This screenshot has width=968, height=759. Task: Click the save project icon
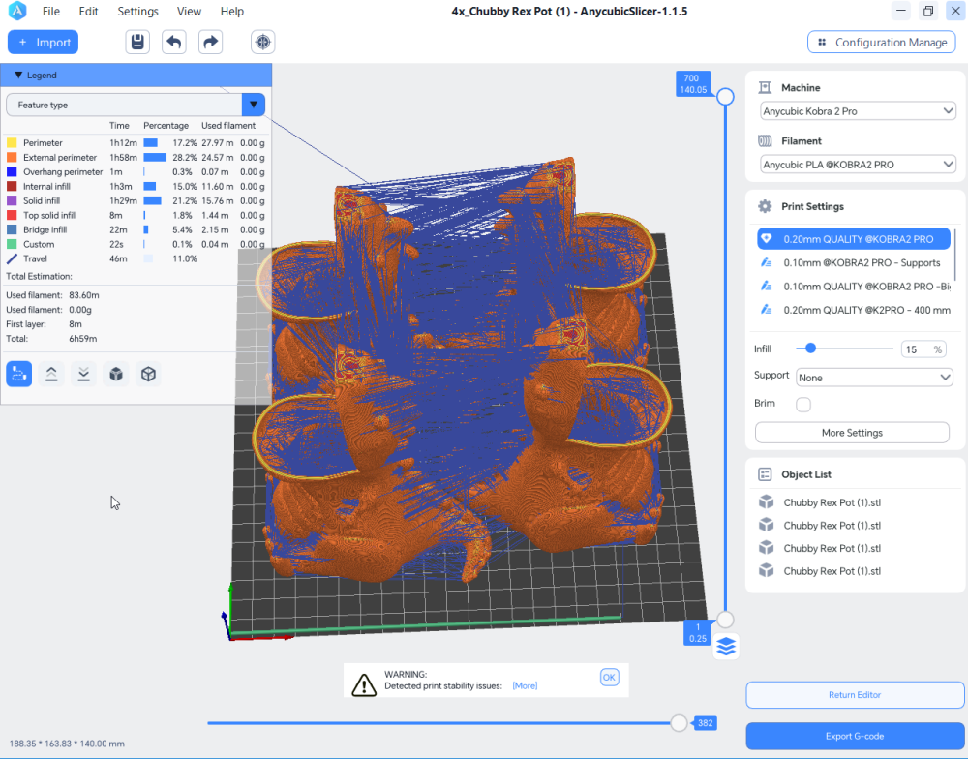(137, 42)
